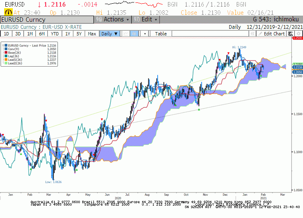This screenshot has width=303, height=218.
Task: Select the Max range tab
Action: click(92, 34)
